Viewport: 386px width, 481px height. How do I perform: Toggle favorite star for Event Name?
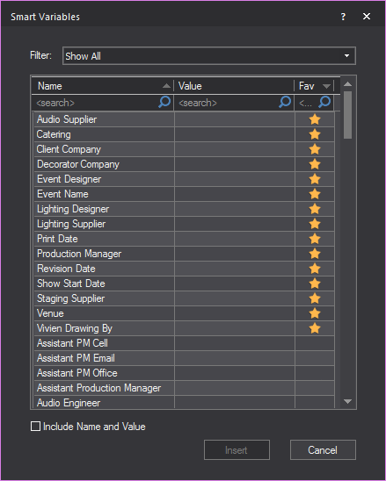[315, 194]
